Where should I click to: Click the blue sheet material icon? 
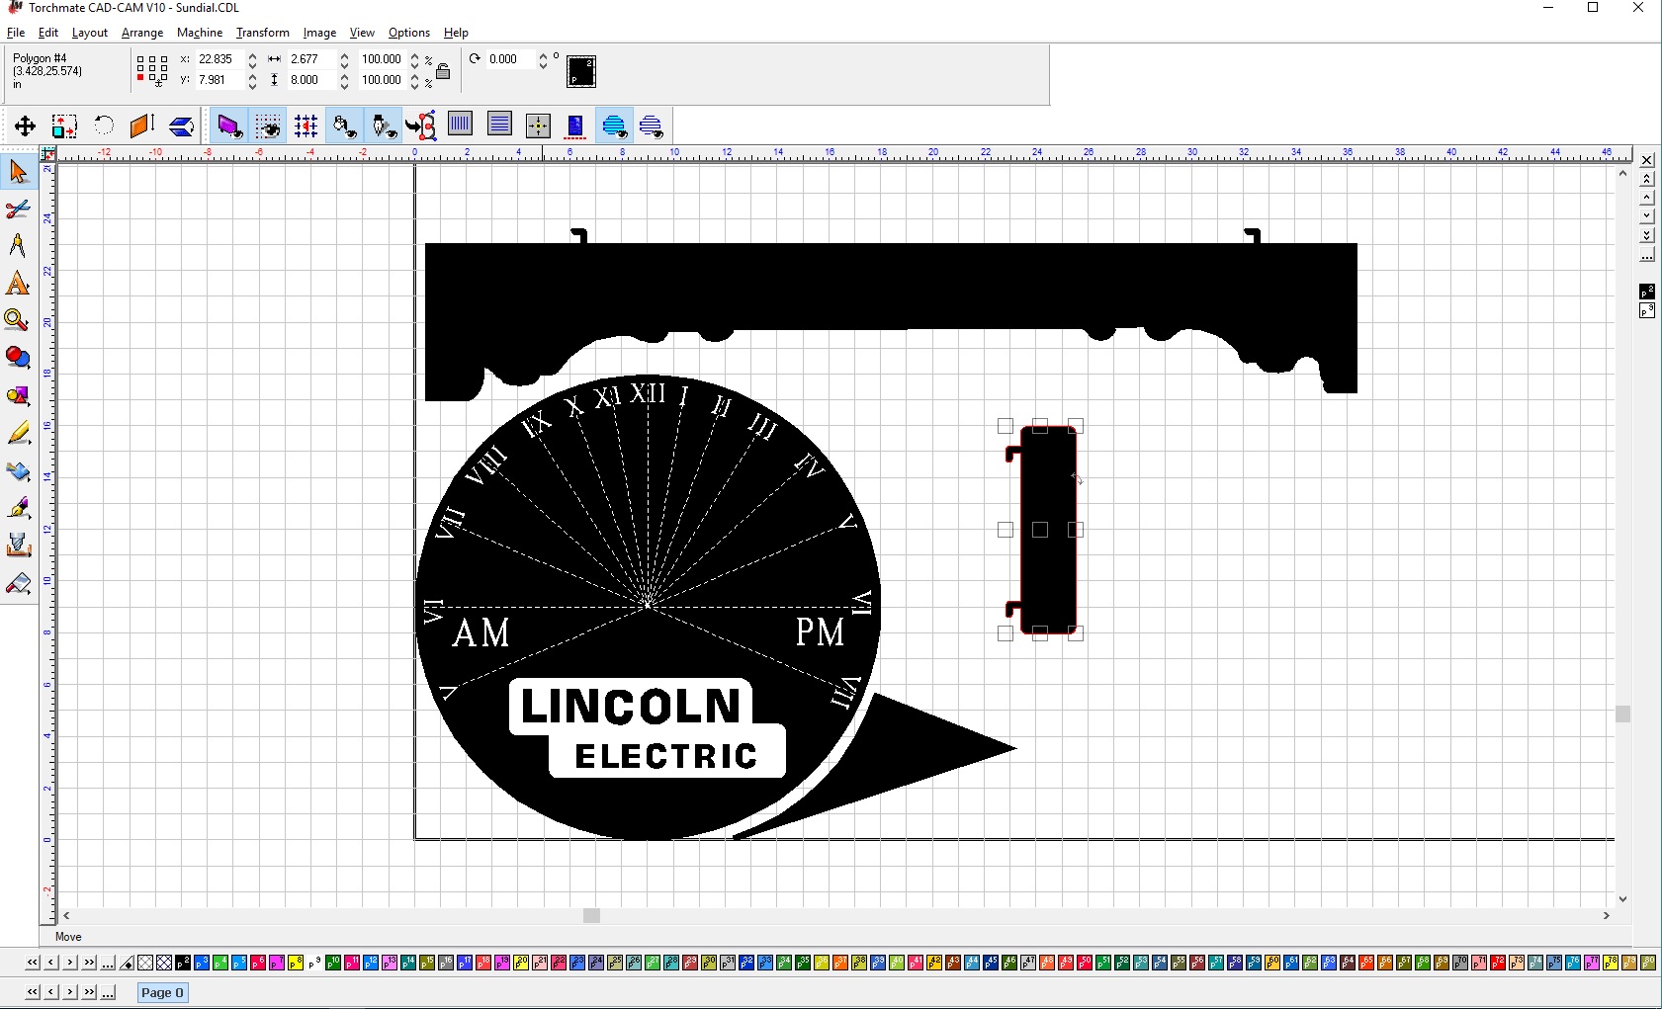tap(575, 126)
